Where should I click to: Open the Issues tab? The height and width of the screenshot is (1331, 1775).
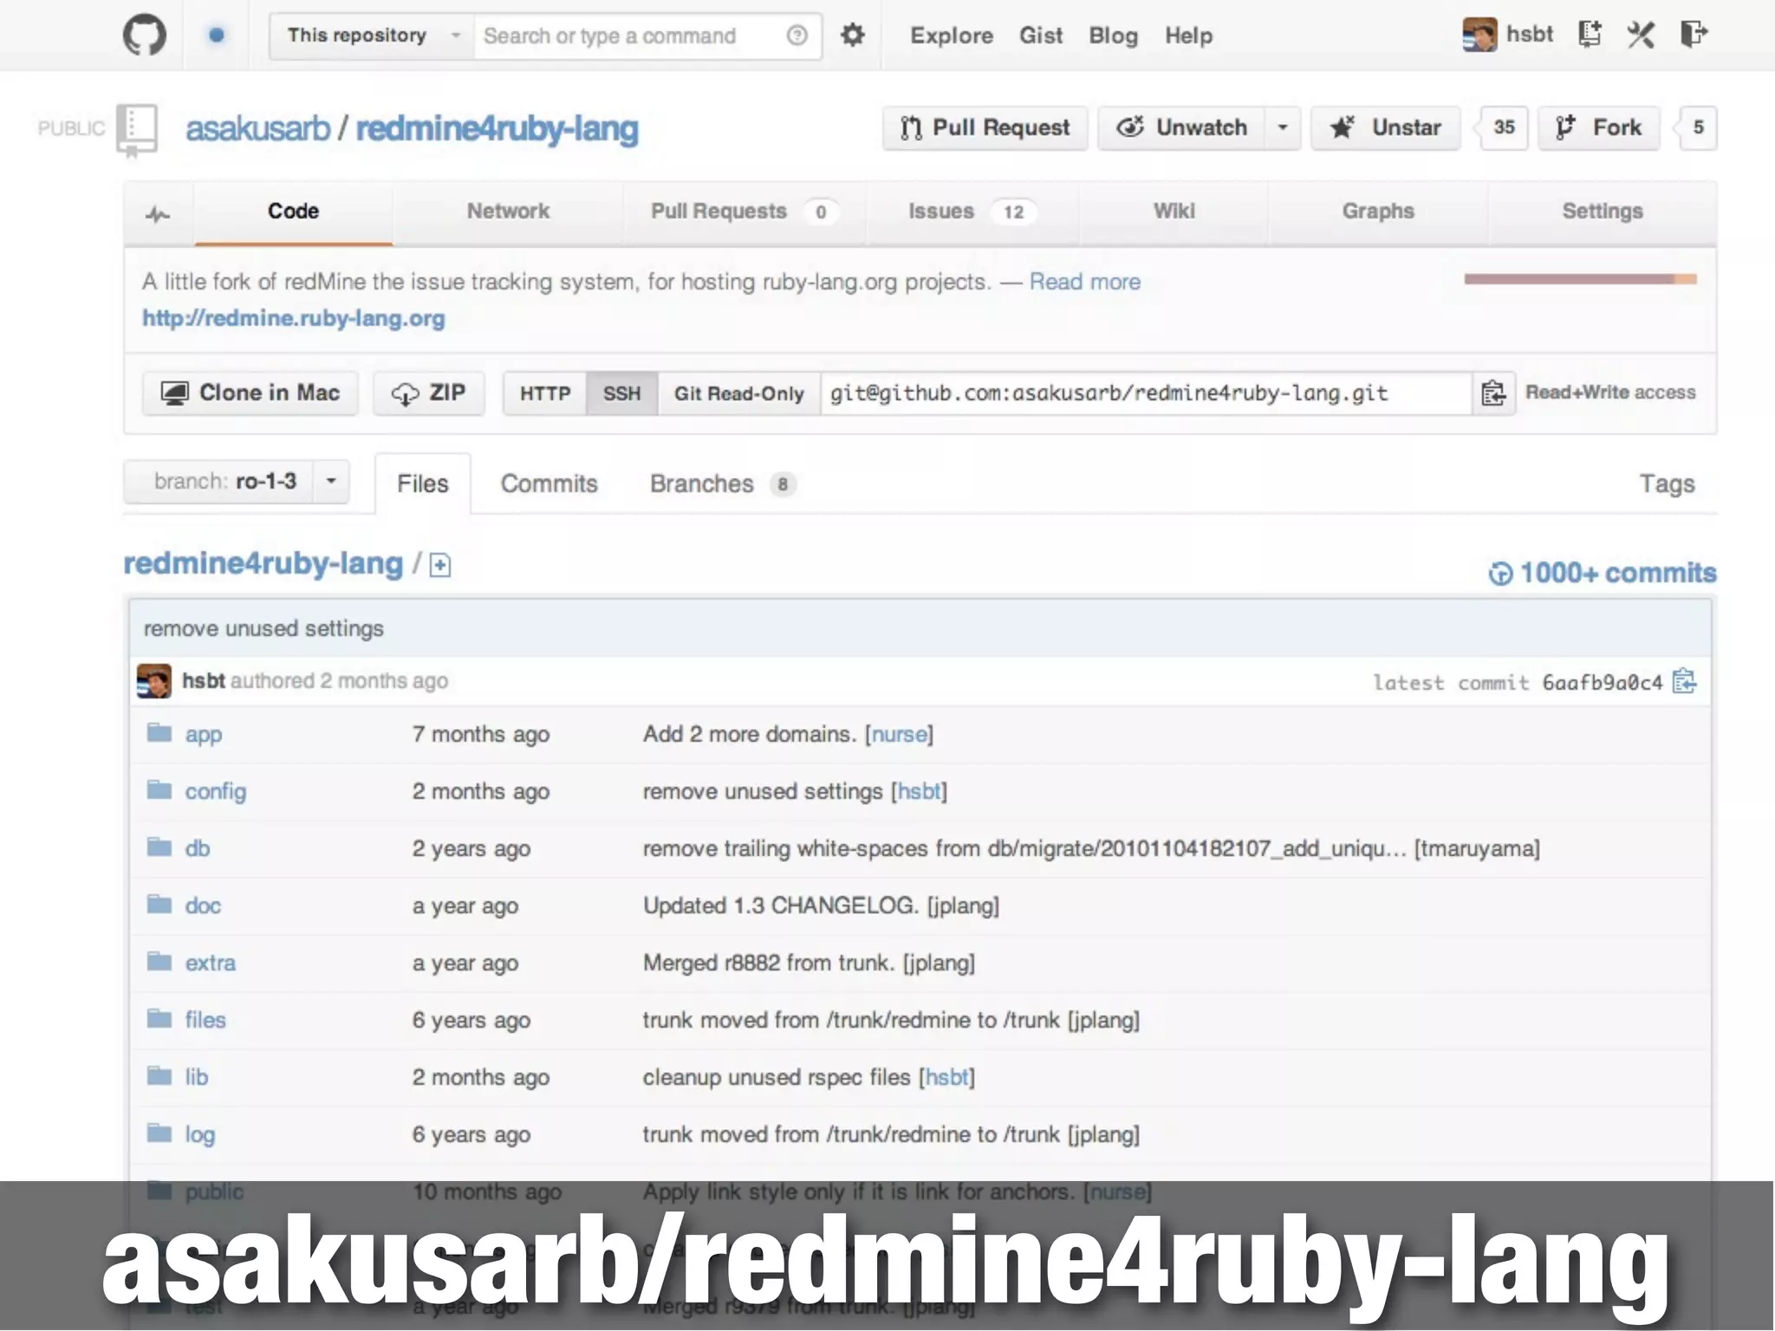coord(972,211)
